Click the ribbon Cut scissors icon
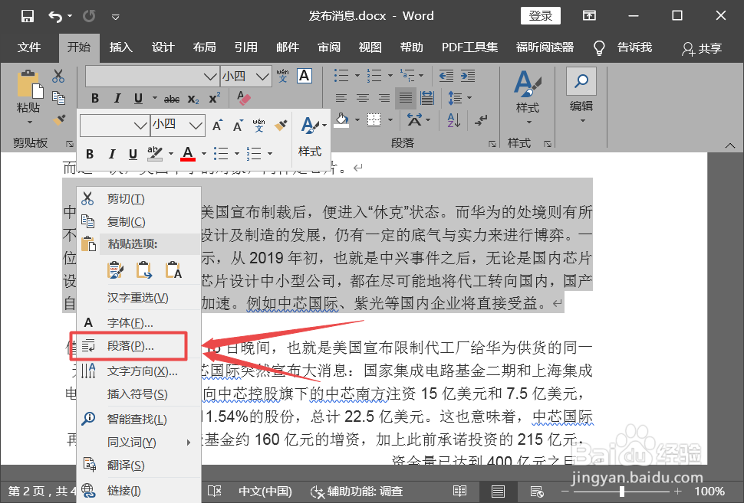This screenshot has height=503, width=744. point(58,76)
